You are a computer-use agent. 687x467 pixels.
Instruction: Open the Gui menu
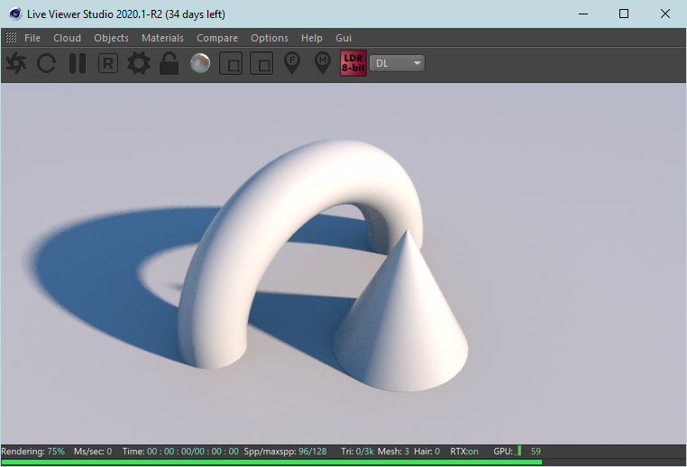pyautogui.click(x=343, y=38)
